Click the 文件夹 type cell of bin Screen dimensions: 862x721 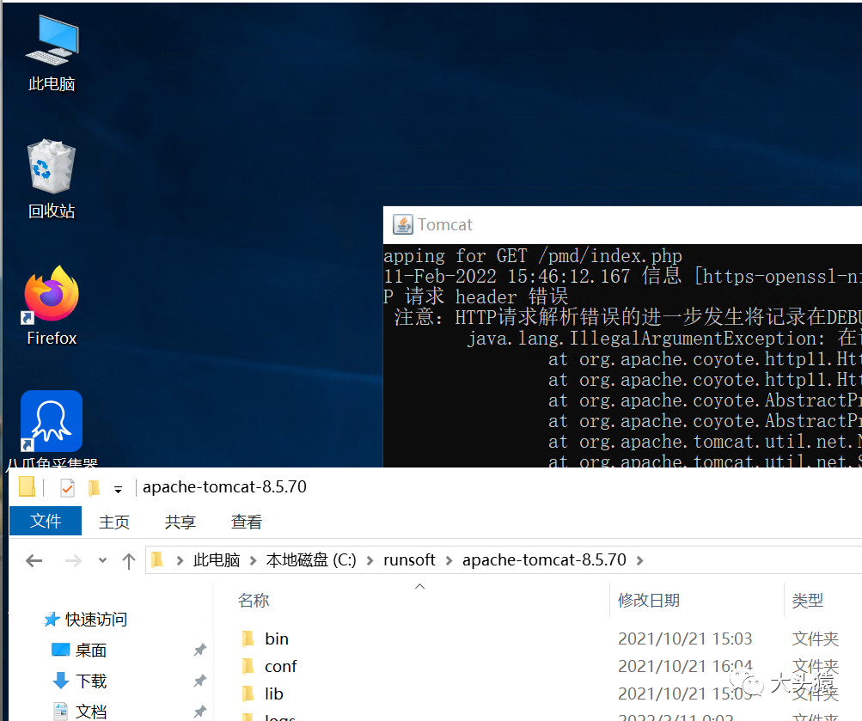point(816,639)
